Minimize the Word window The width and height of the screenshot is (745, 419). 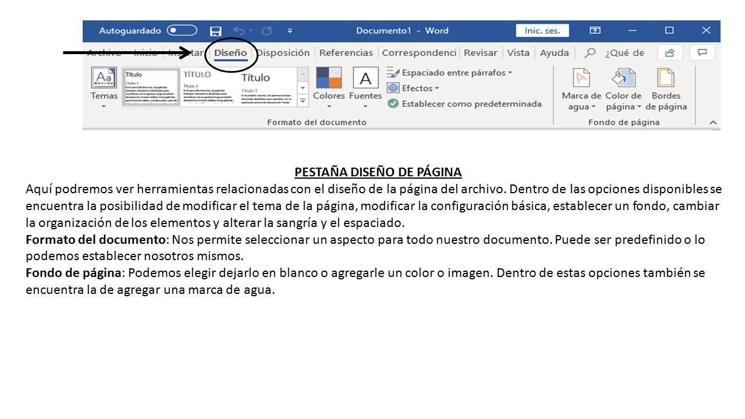(x=632, y=30)
